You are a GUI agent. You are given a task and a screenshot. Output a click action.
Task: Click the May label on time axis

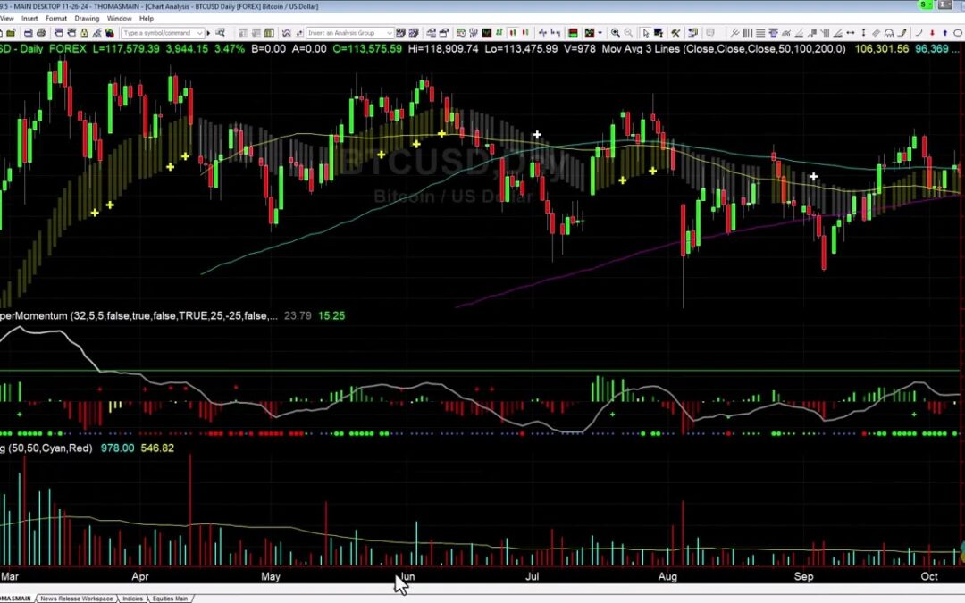tap(270, 576)
